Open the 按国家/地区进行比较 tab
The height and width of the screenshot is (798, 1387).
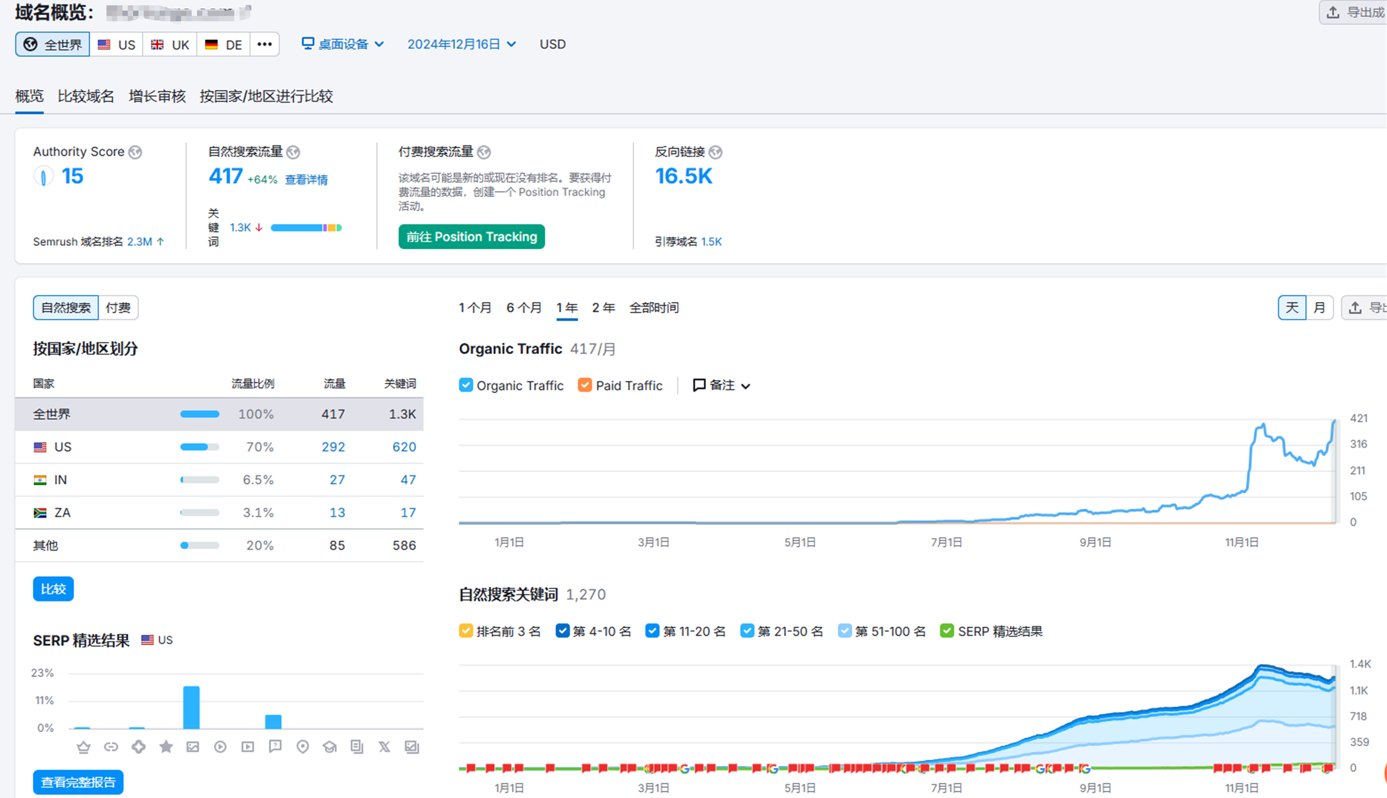[x=266, y=96]
